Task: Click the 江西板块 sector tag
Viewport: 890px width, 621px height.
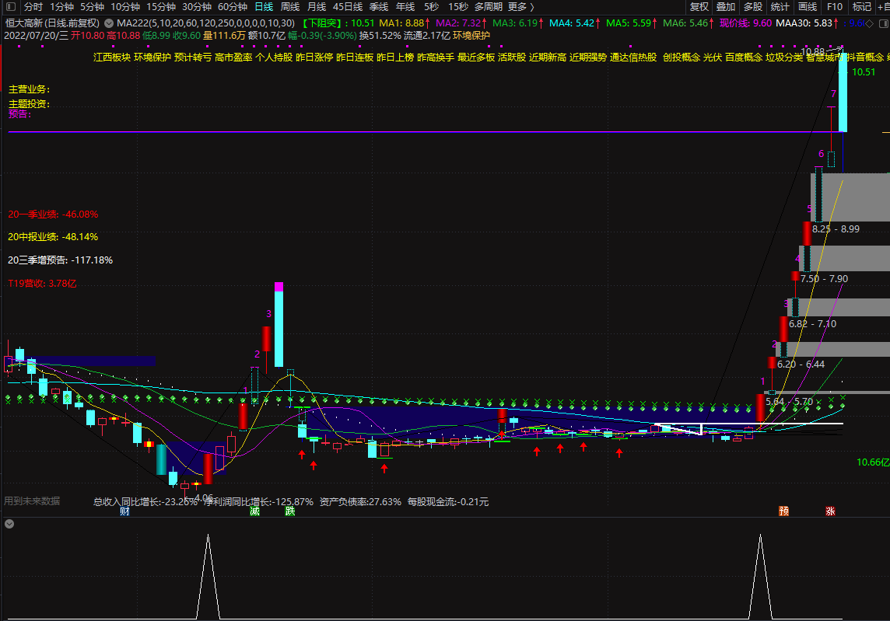Action: coord(112,58)
